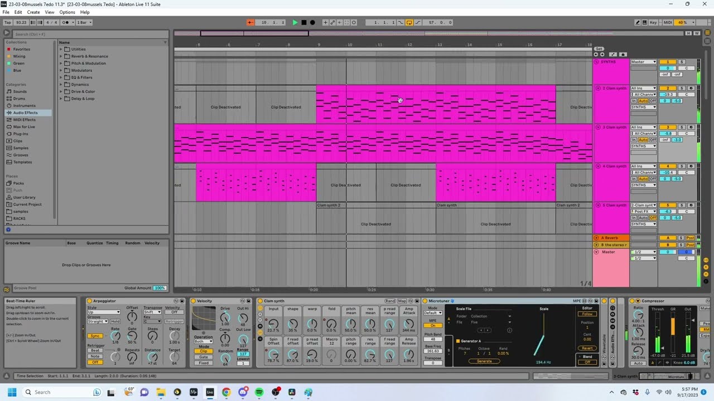Open Arpeggiator Groove dropdown

point(98,321)
